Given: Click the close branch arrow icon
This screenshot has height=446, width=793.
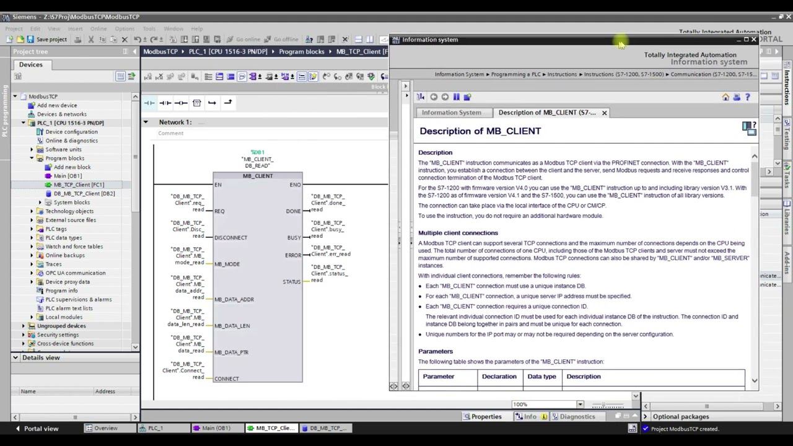Looking at the screenshot, I should 227,103.
